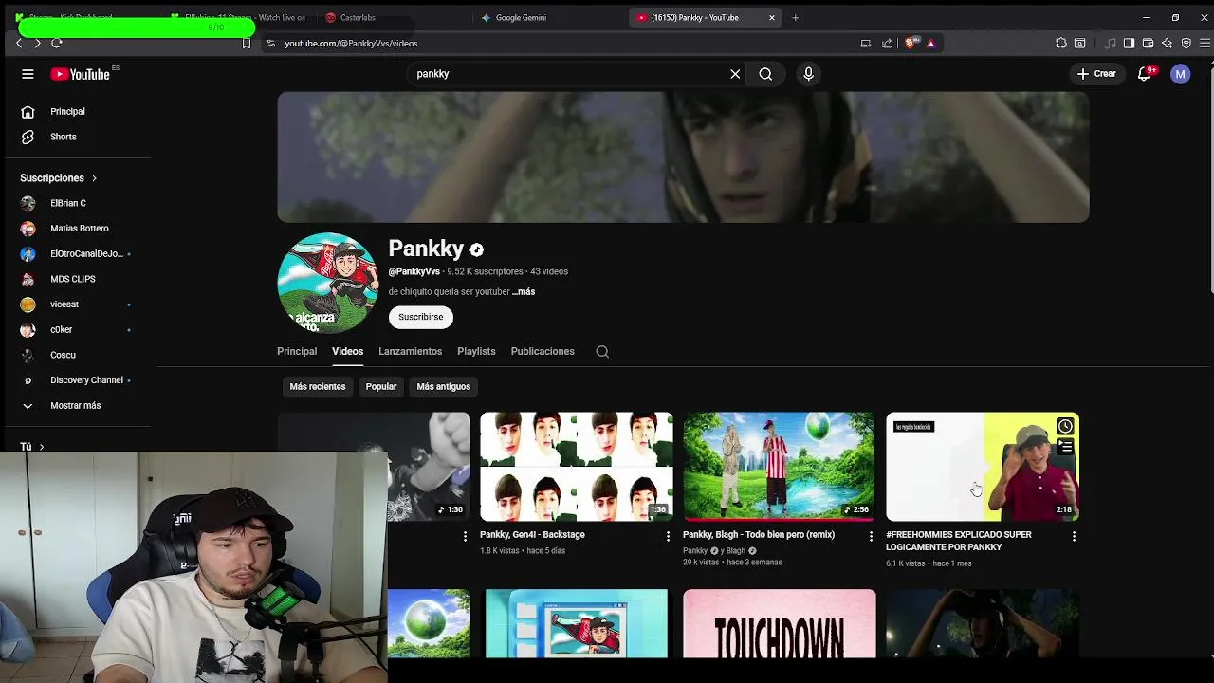Open the account avatar menu
This screenshot has width=1214, height=683.
point(1180,74)
